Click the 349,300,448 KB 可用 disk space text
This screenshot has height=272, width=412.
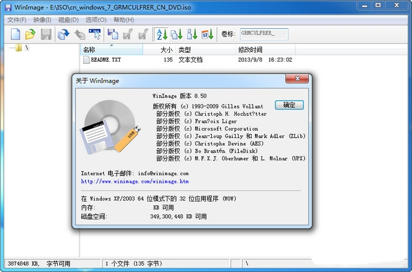tap(178, 216)
